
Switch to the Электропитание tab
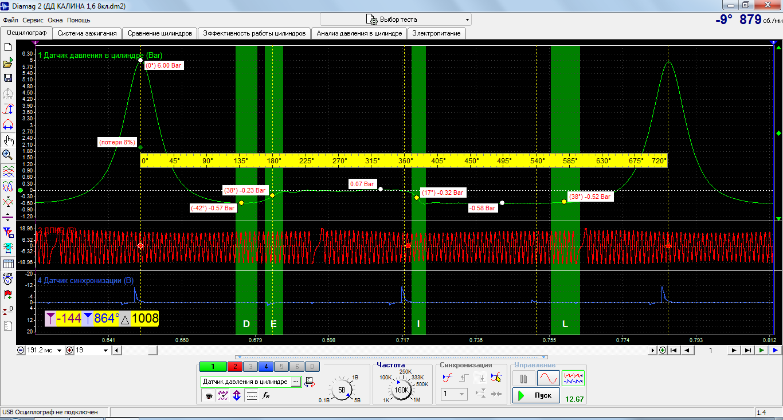pos(437,33)
